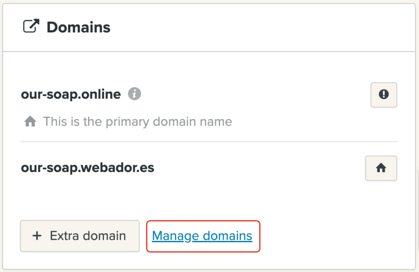Click blank area right of Manage domains
This screenshot has height=272, width=419.
tap(329, 236)
